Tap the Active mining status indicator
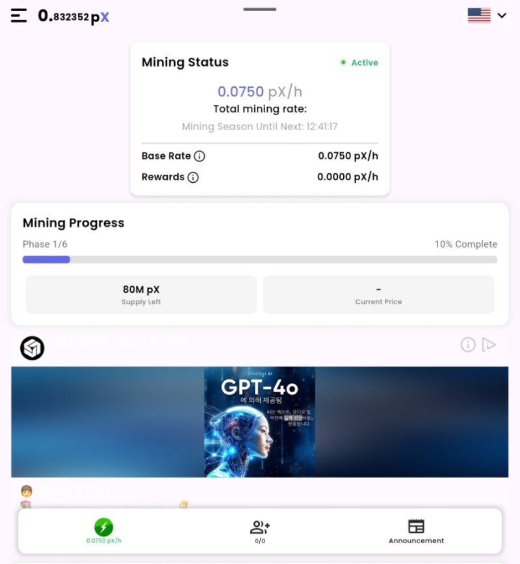 (359, 62)
